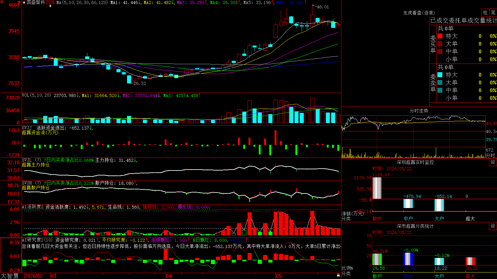Click the 大户 bar showing -652.14
The height and width of the screenshot is (279, 497).
click(x=439, y=205)
